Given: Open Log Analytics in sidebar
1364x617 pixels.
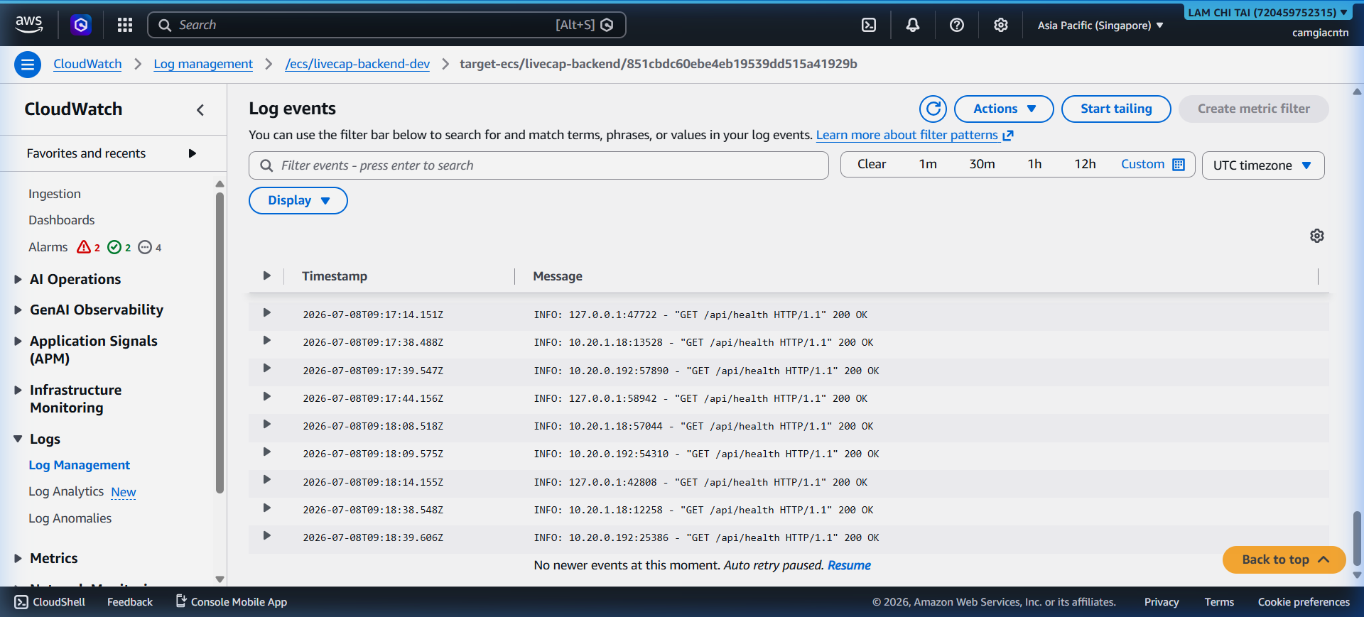Looking at the screenshot, I should coord(66,491).
